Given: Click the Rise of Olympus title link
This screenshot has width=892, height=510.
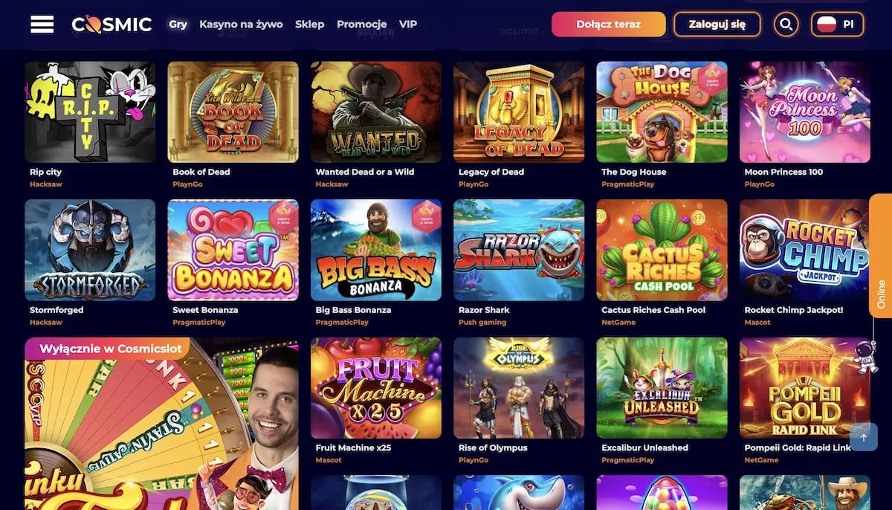Looking at the screenshot, I should [x=493, y=448].
